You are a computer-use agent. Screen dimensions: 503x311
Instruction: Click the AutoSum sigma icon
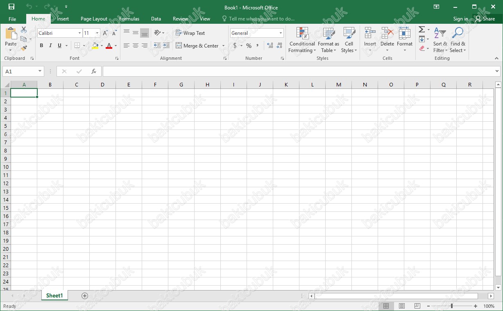point(421,30)
